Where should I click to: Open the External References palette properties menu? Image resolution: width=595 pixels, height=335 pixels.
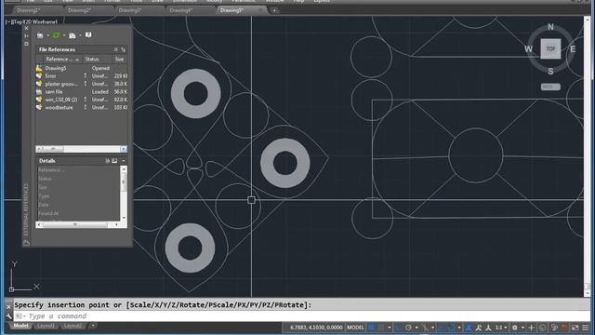[26, 44]
